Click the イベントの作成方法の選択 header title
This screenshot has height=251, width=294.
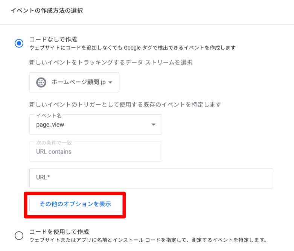tap(47, 11)
